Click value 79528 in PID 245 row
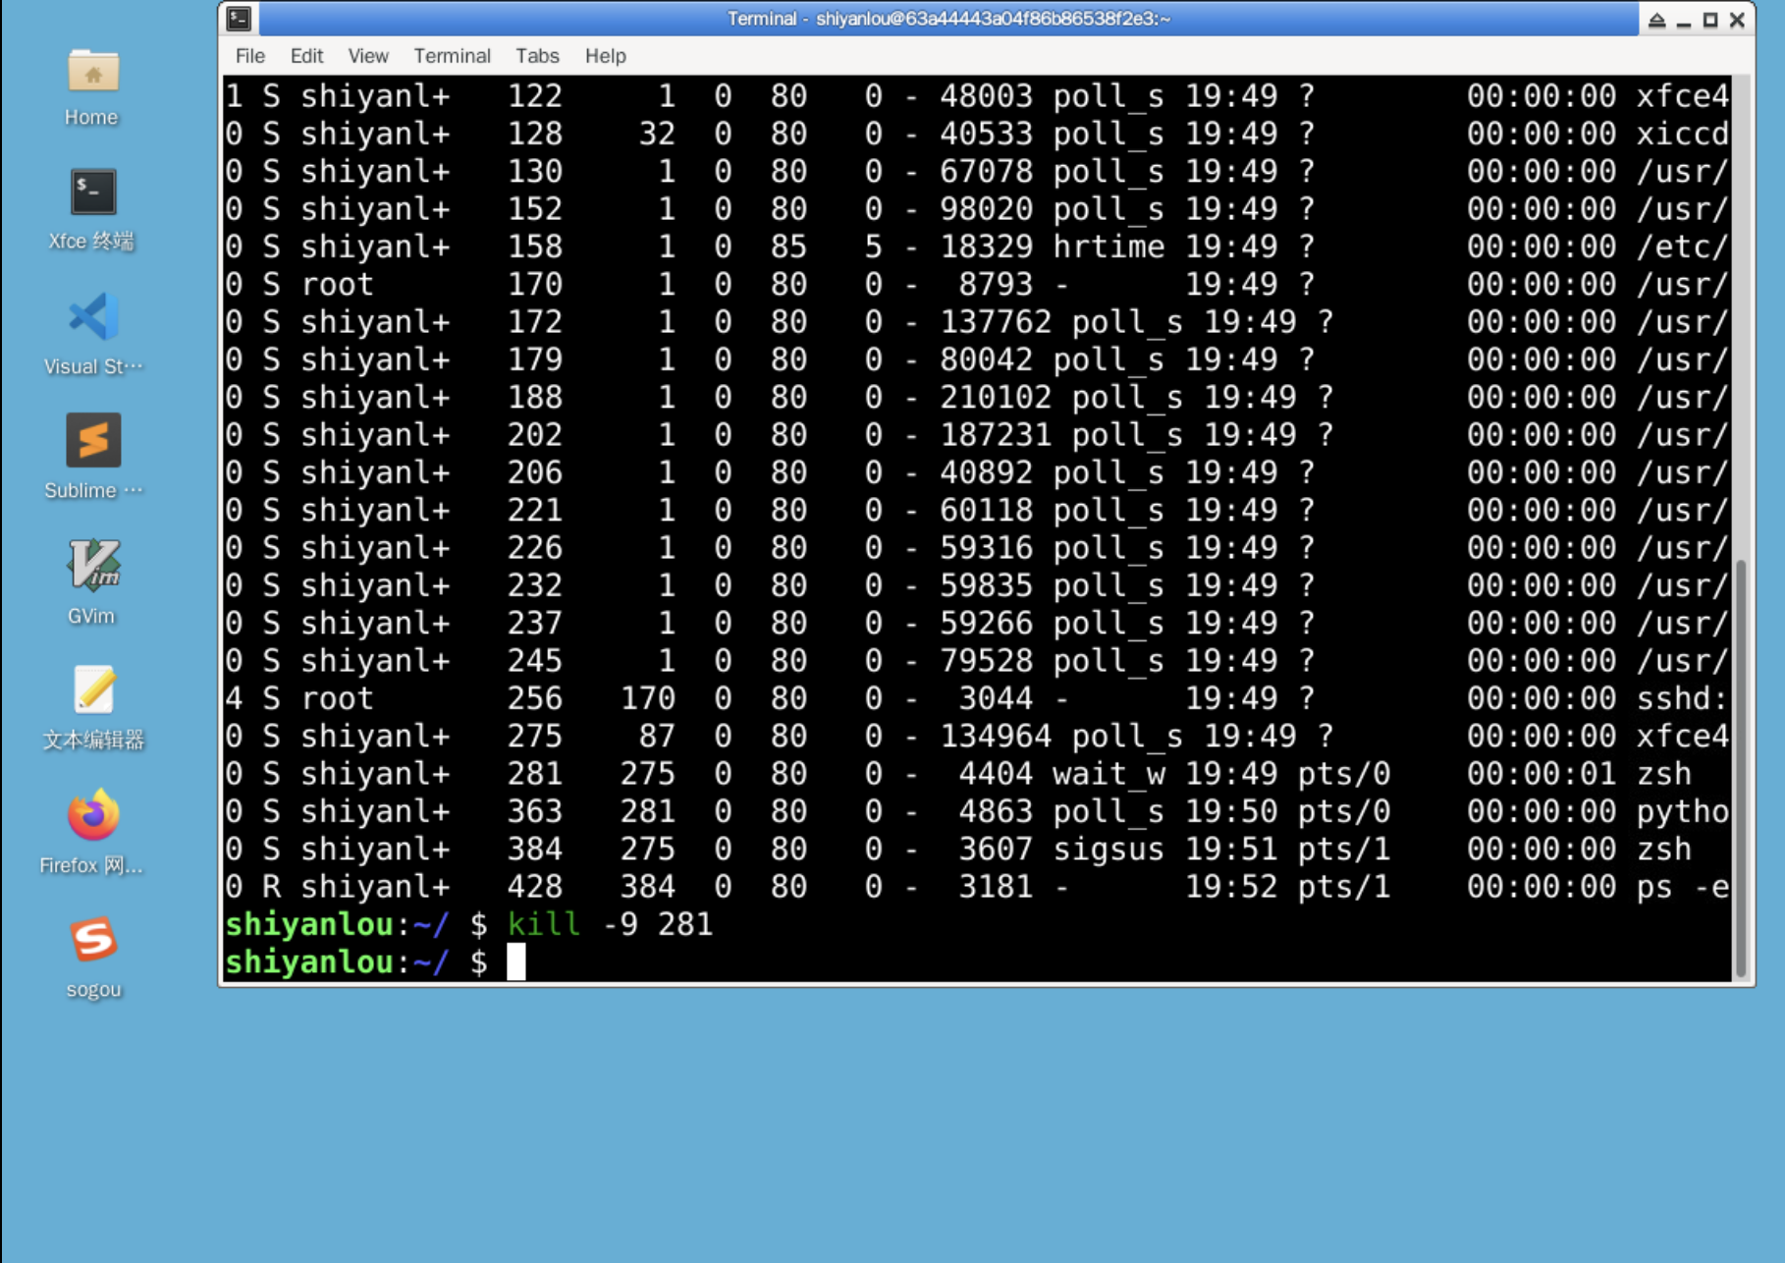 (x=987, y=661)
